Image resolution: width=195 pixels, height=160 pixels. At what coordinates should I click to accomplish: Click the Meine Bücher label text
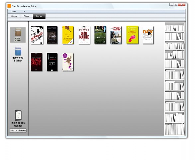pyautogui.click(x=18, y=39)
